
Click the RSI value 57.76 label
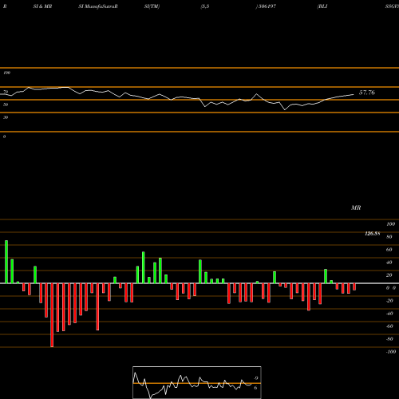[x=367, y=93]
